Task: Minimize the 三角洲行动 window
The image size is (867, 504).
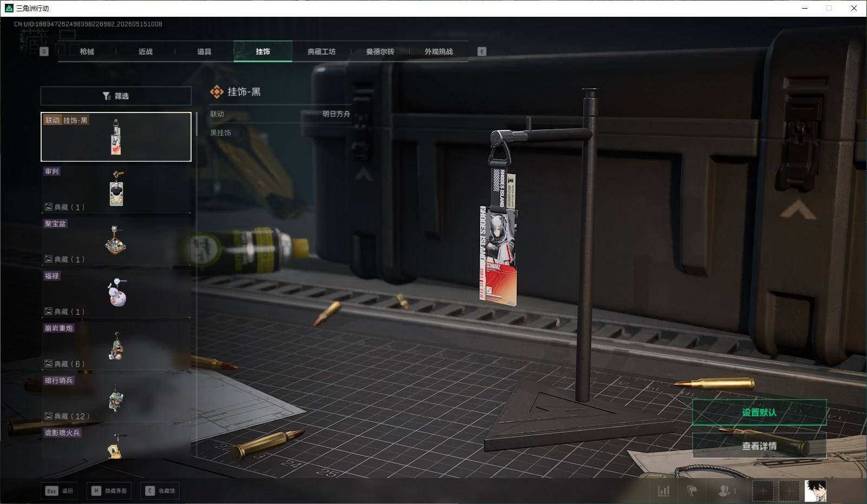Action: tap(805, 8)
